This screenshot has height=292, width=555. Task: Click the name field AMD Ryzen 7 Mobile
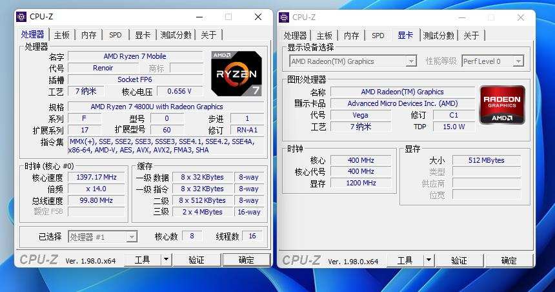pyautogui.click(x=136, y=56)
